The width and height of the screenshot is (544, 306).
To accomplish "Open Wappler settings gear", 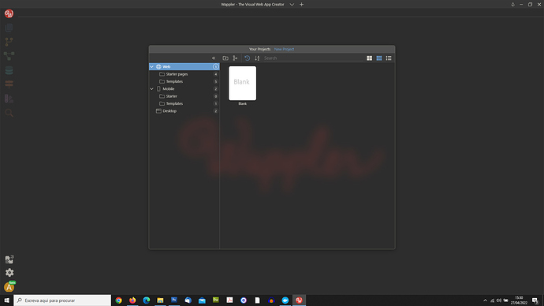I will [9, 273].
